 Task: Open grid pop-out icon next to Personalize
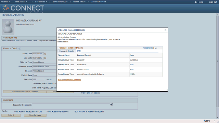point(156,48)
